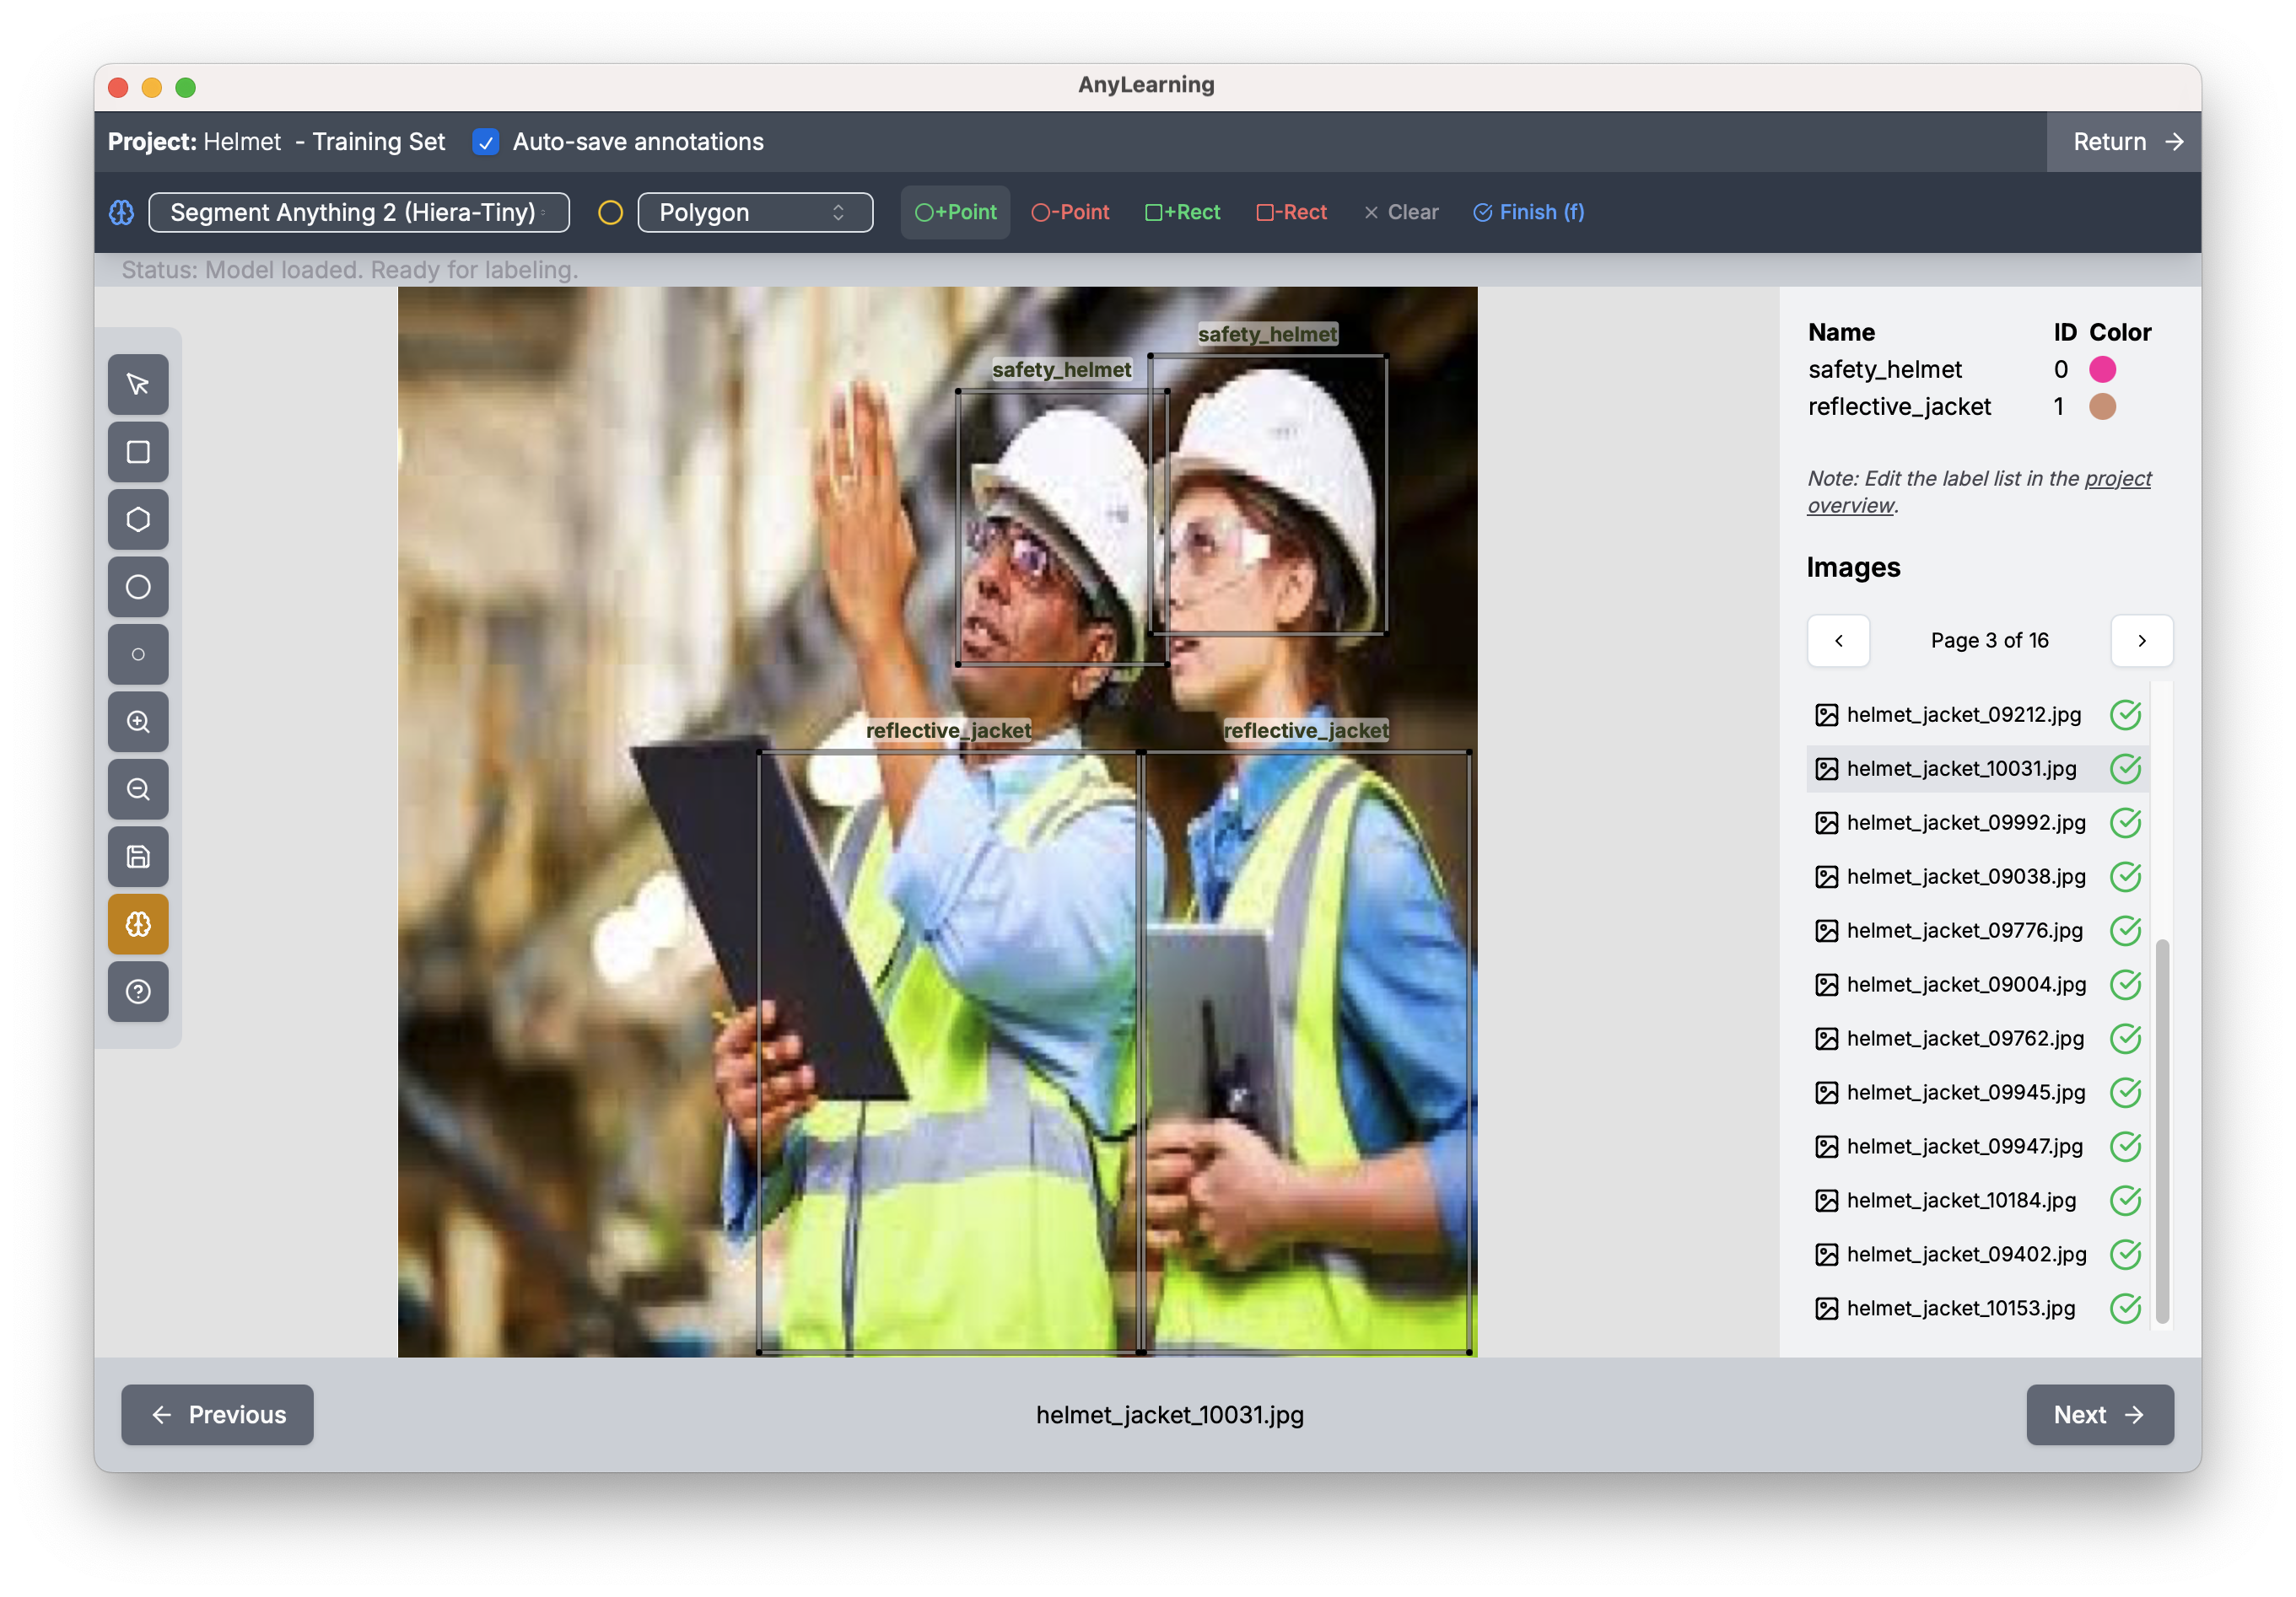Select the point/dot tool

137,653
